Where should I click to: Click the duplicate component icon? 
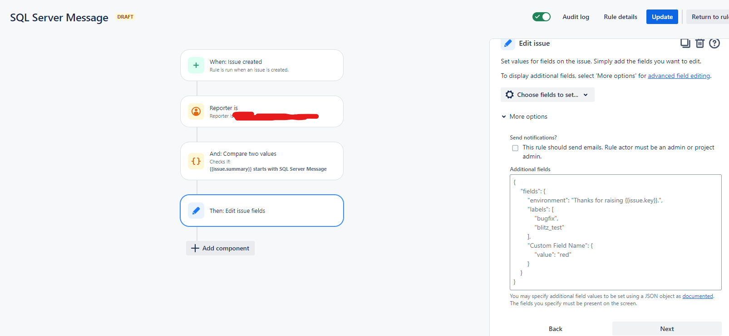click(685, 43)
